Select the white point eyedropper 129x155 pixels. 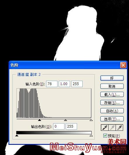click(x=119, y=128)
